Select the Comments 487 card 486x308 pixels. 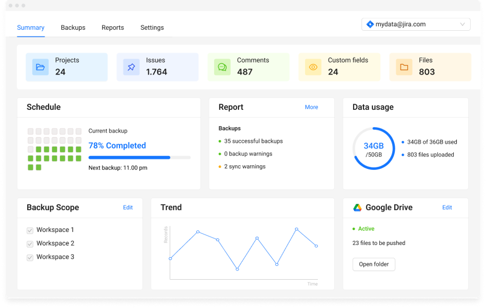(249, 67)
